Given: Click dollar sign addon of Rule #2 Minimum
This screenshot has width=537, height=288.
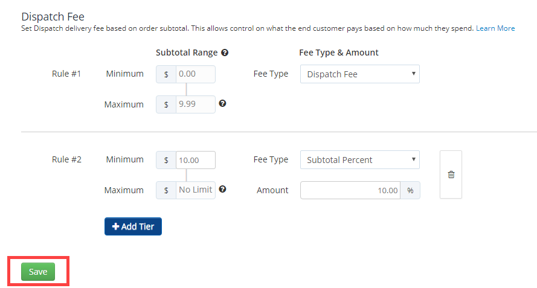Looking at the screenshot, I should (x=166, y=160).
